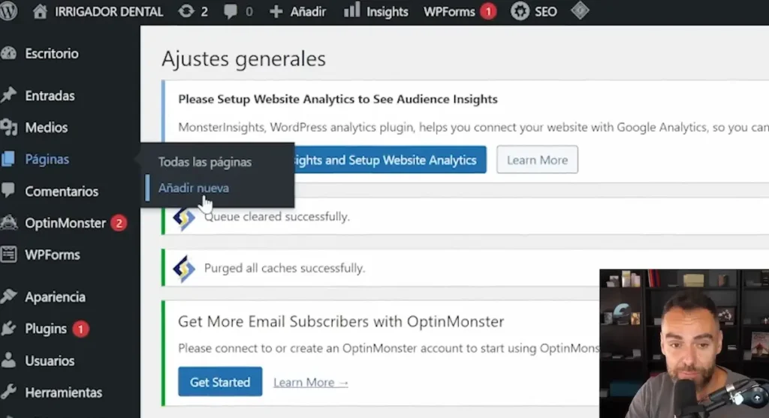Click the Learn More button
The width and height of the screenshot is (769, 418).
click(537, 160)
